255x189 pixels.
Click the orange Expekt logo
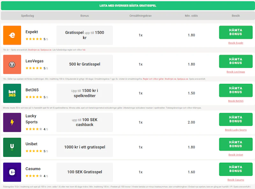coord(12,35)
